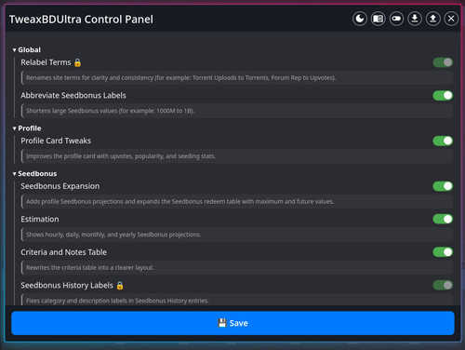Screen dimensions: 465x350
Task: Click the download arrow icon in header
Action: coord(415,19)
